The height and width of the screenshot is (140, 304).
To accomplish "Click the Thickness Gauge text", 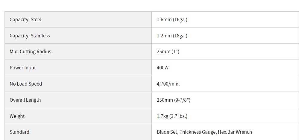I will [198, 132].
